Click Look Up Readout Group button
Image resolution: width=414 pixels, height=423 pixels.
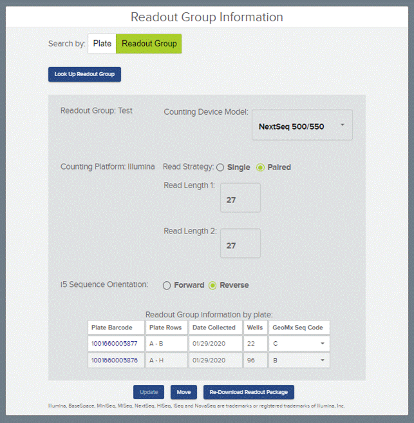tap(84, 74)
